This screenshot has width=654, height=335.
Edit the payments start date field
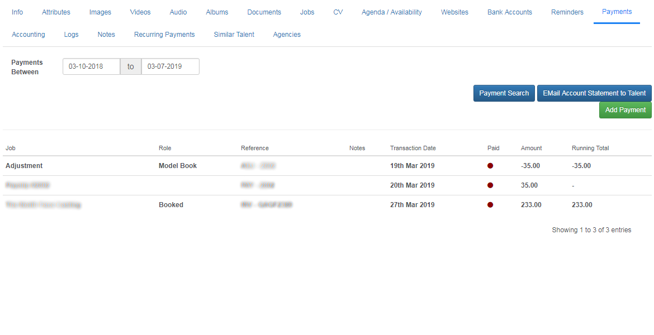[91, 66]
